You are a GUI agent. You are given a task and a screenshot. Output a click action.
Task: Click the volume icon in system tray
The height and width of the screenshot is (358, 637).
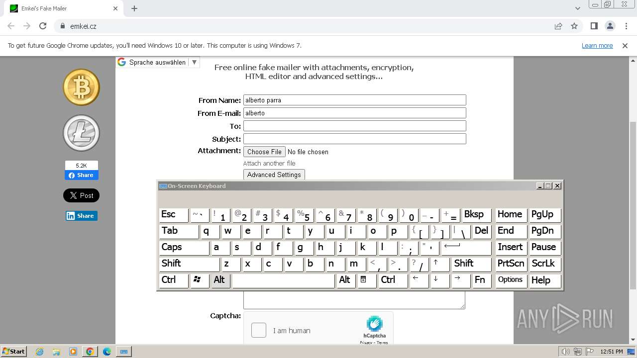tap(565, 352)
